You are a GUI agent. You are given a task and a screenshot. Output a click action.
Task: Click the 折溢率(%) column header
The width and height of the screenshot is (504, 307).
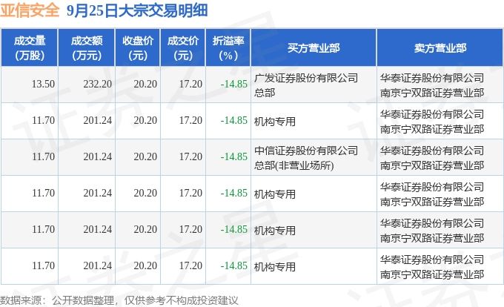coord(228,48)
